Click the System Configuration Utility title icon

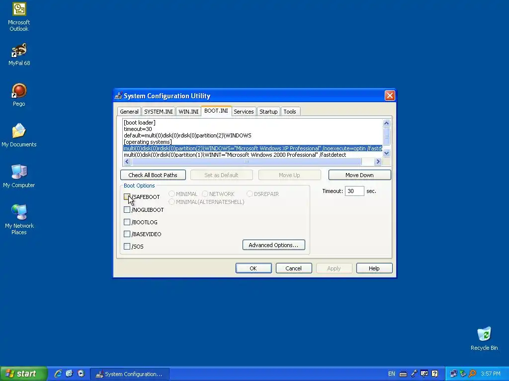coord(118,96)
